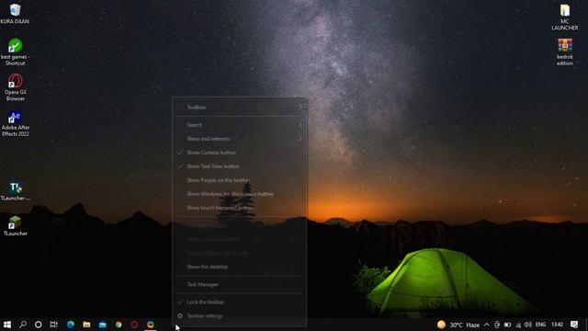
Task: Toggle Show Task View button option
Action: click(239, 166)
